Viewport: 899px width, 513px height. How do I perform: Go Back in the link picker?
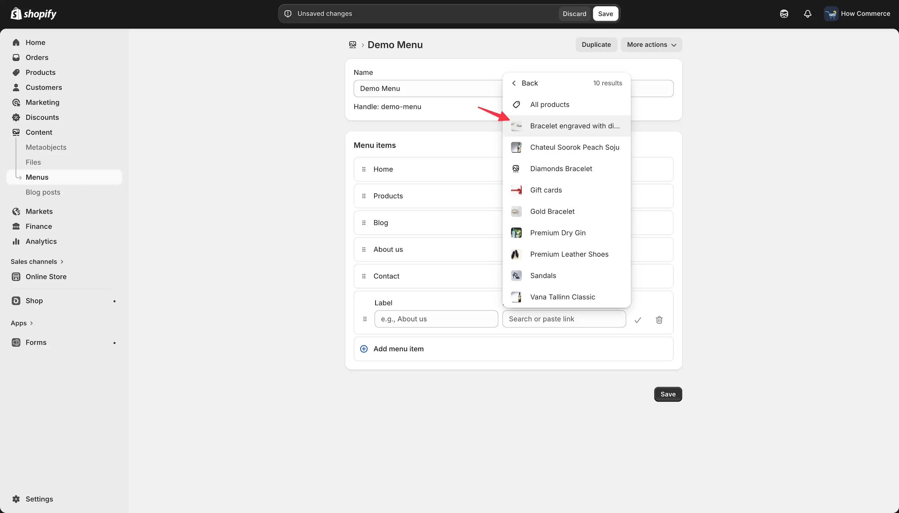click(525, 83)
